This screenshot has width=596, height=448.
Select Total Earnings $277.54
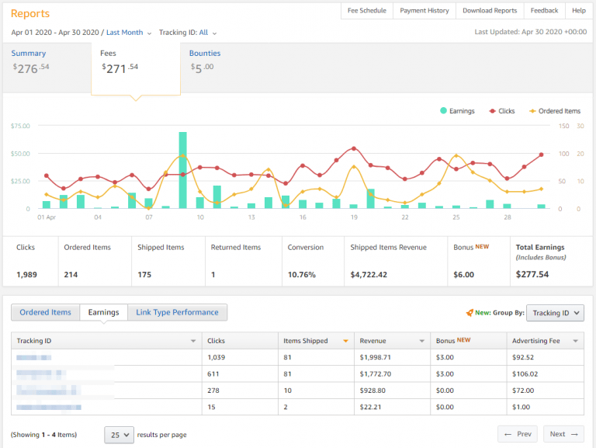(532, 274)
